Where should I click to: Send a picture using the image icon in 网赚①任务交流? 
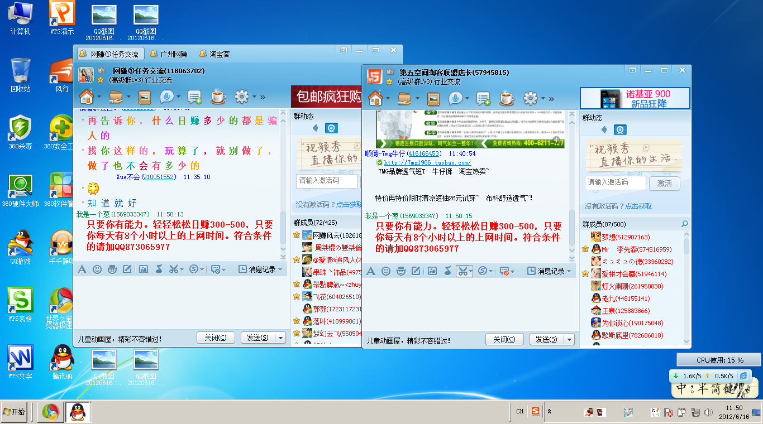coord(144,269)
